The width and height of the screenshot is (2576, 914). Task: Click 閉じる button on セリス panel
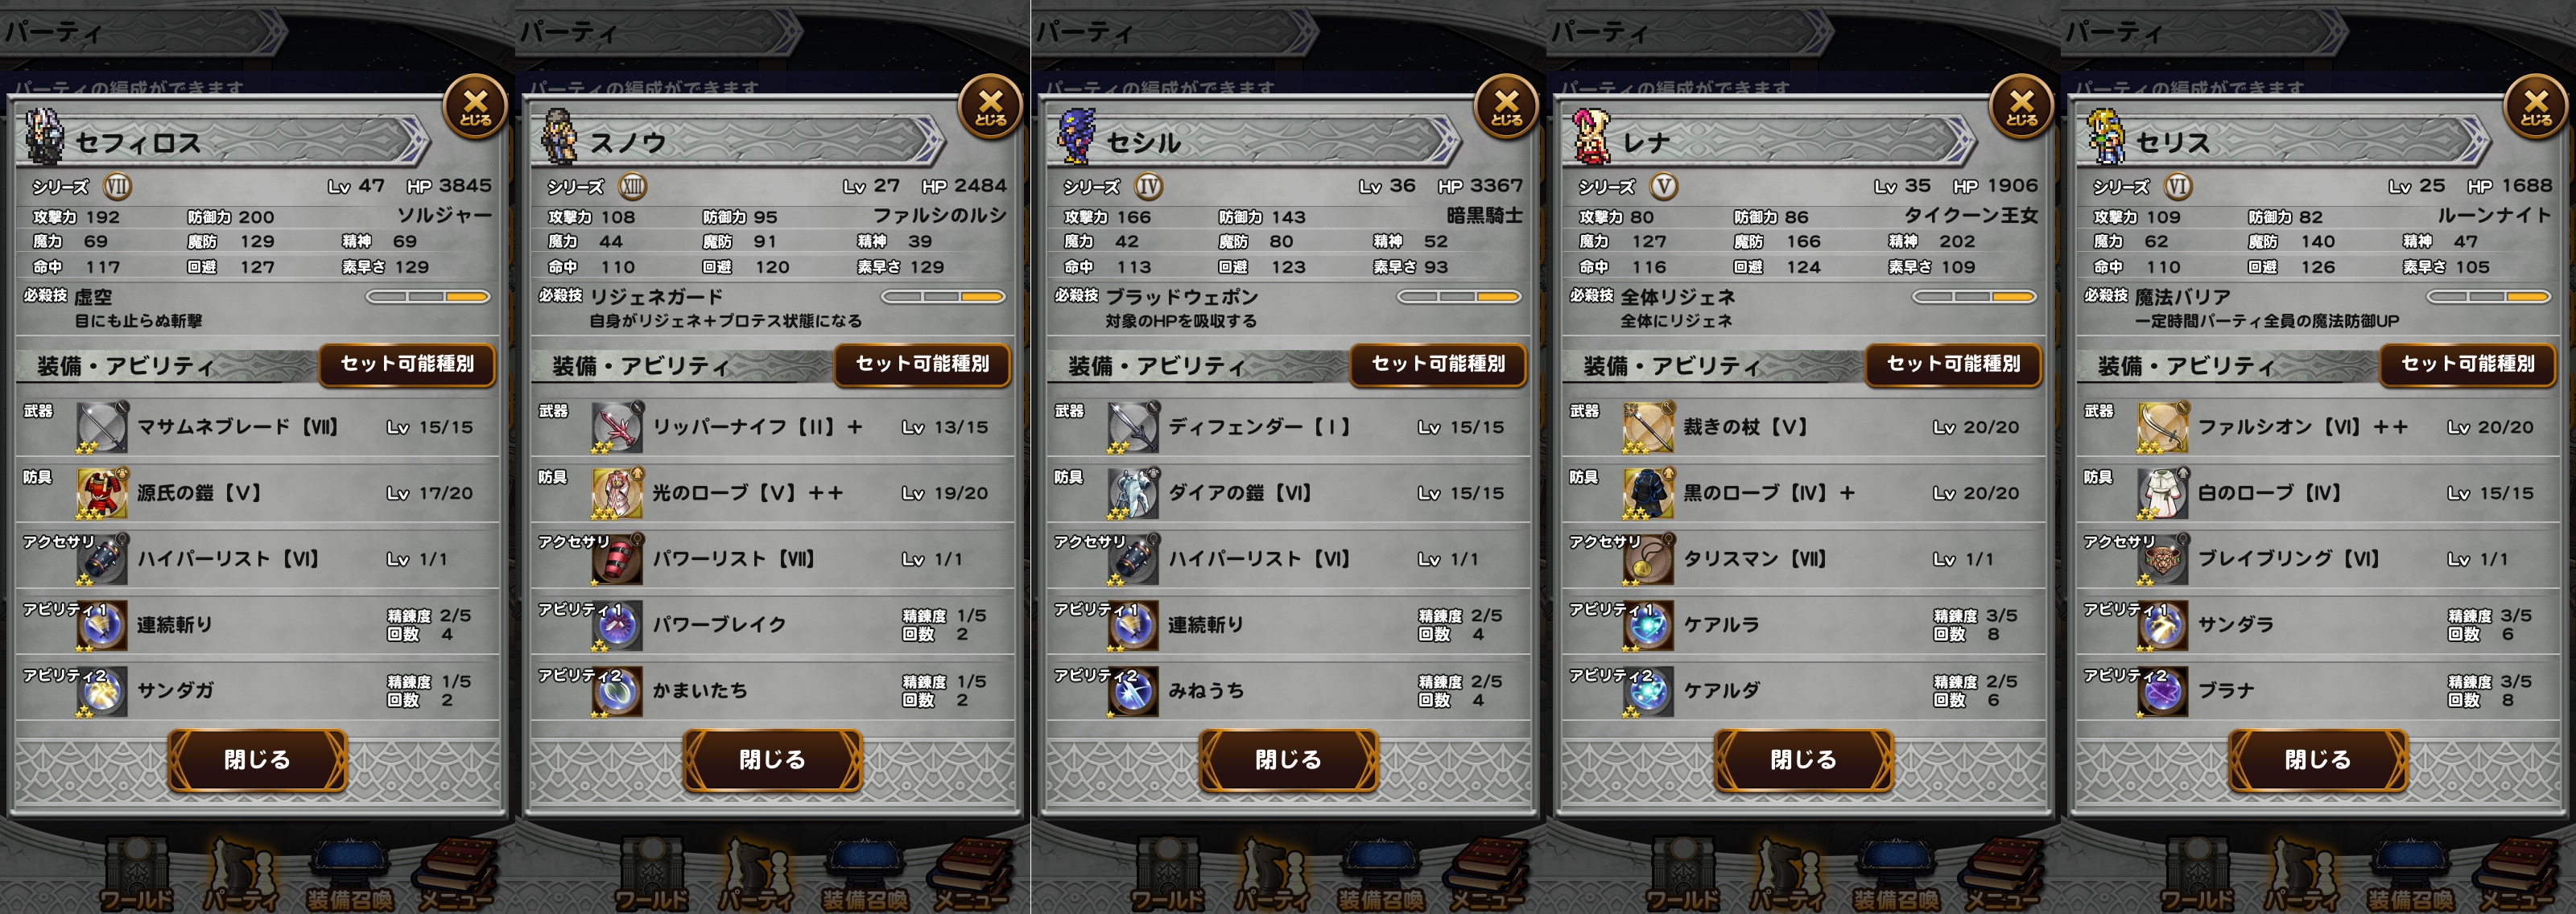tap(2318, 760)
